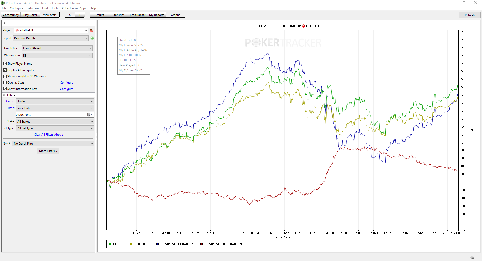The width and height of the screenshot is (482, 261).
Task: Click the status bar icon at the bottom right
Action: point(472,258)
